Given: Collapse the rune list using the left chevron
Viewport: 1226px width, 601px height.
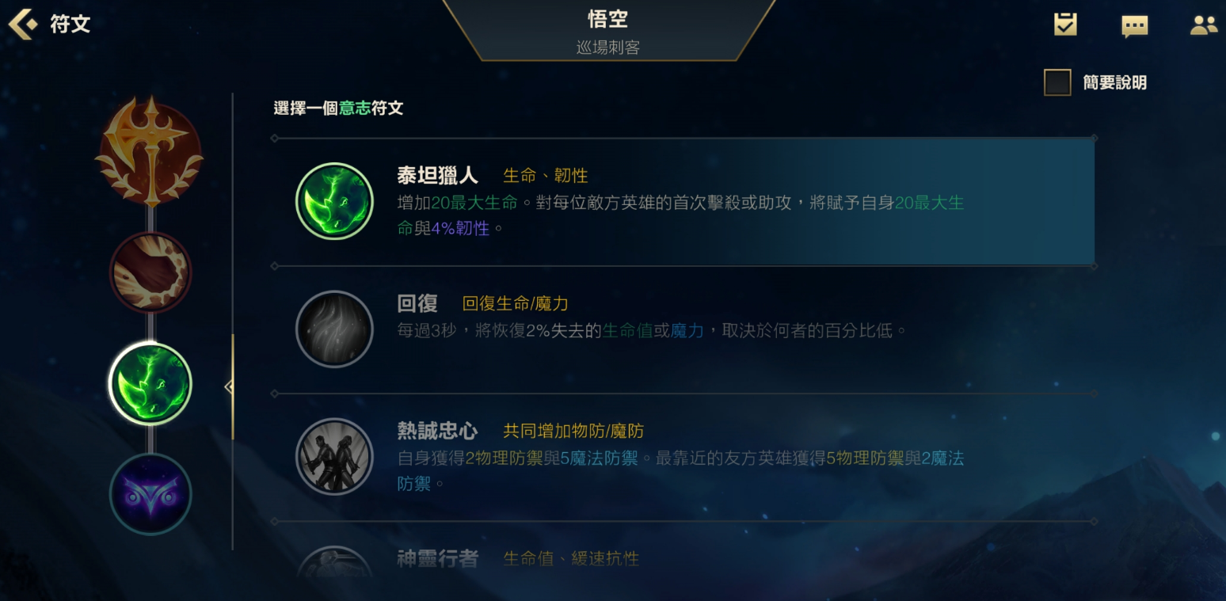Looking at the screenshot, I should 228,387.
